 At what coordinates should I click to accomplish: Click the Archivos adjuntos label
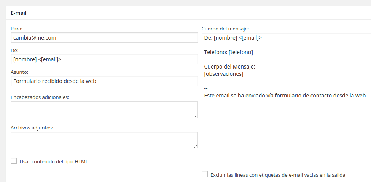click(32, 128)
